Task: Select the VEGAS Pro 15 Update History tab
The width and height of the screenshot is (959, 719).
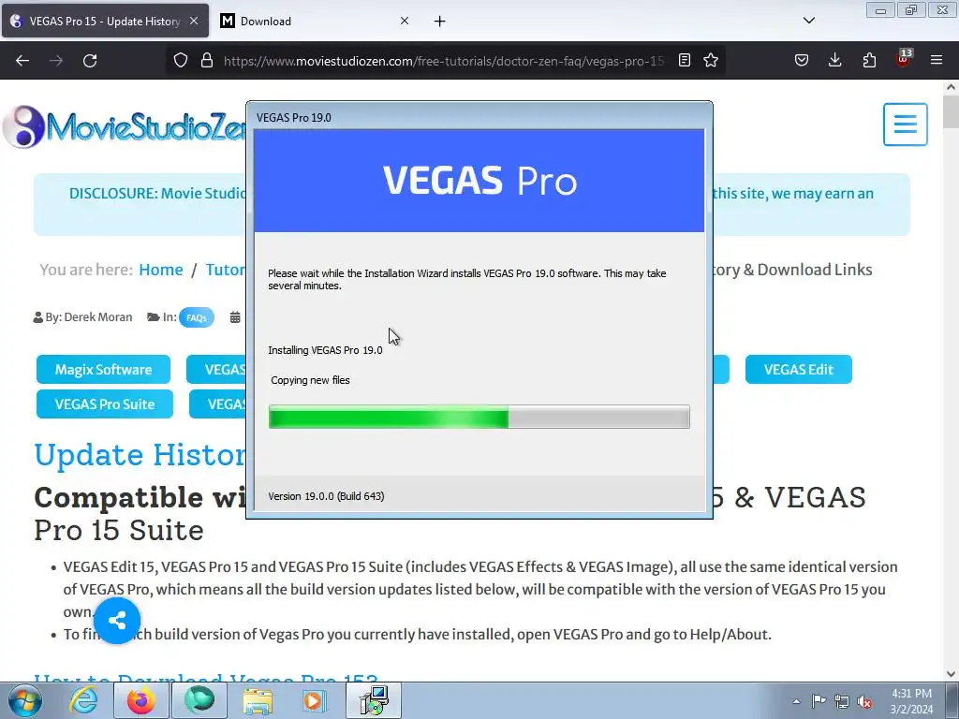Action: pos(105,22)
